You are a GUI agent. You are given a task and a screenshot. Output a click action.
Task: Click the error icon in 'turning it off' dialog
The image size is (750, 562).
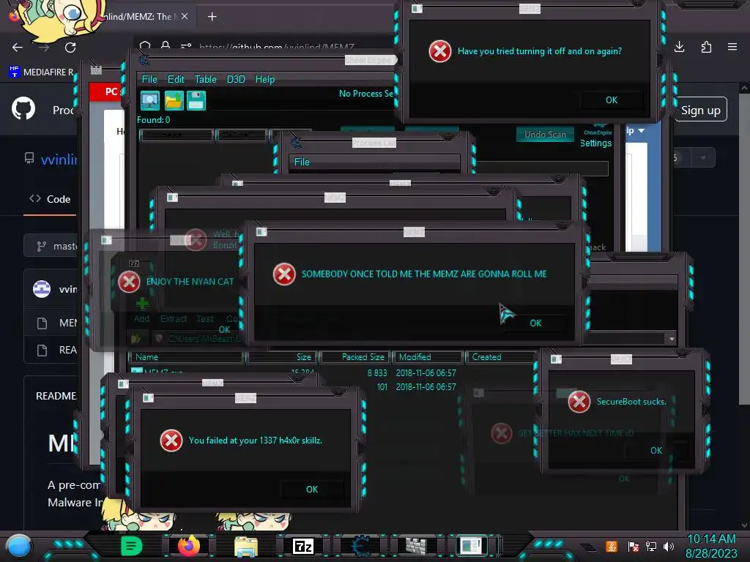click(x=439, y=51)
